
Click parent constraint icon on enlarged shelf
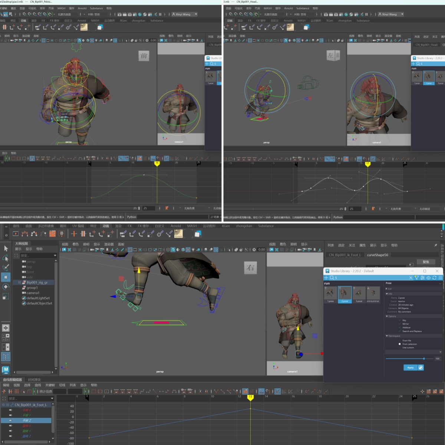click(x=123, y=234)
